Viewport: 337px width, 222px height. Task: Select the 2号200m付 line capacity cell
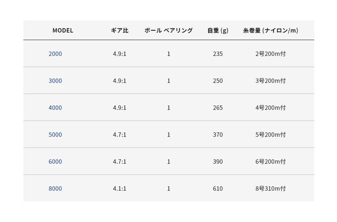coord(270,54)
